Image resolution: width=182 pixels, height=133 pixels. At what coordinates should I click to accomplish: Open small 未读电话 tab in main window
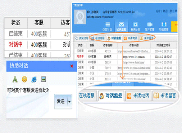pyautogui.click(x=131, y=38)
